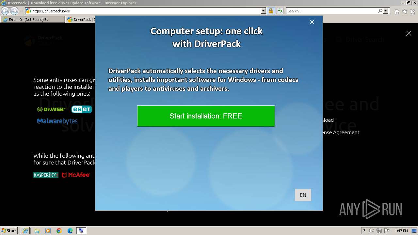Dismiss the antivirus overlay with its X
Viewport: 418px width, 235px height.
[409, 33]
